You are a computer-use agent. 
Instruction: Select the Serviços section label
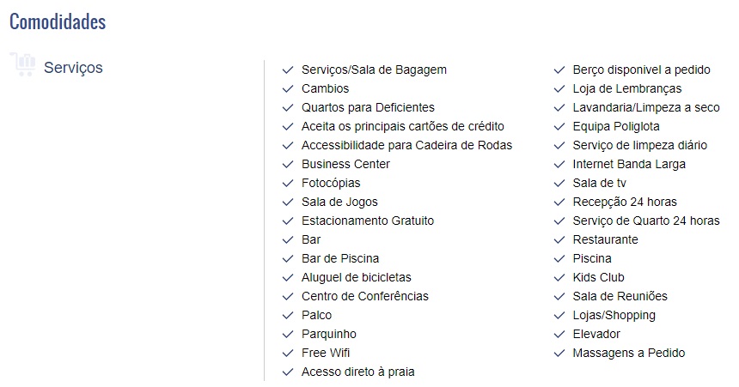point(73,67)
